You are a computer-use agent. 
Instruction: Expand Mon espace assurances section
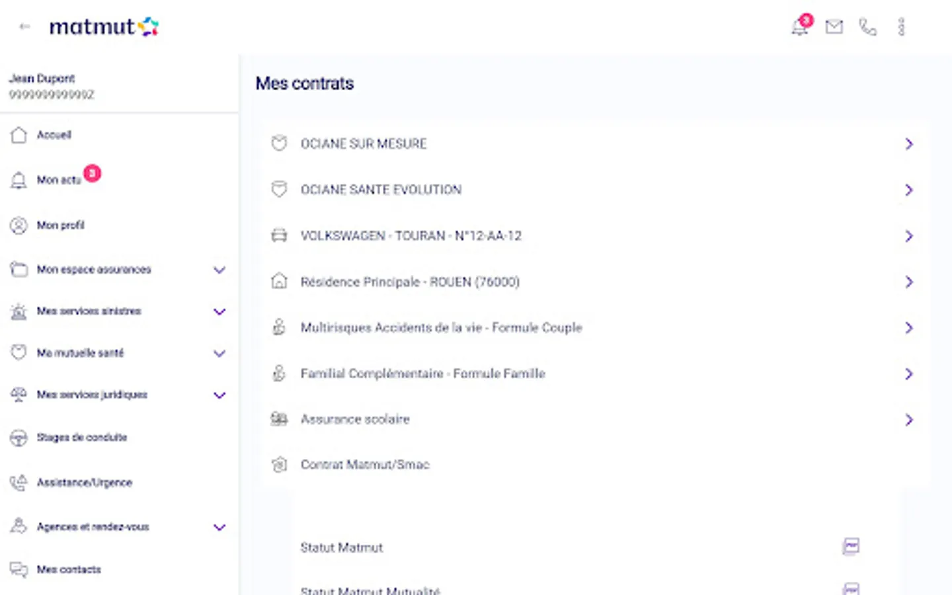(219, 270)
